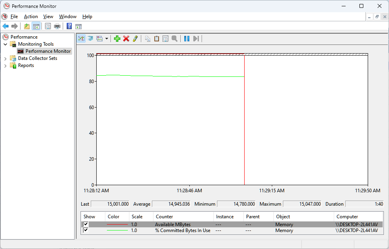This screenshot has width=389, height=249.
Task: Uncheck Show for Available MBytes counter
Action: pyautogui.click(x=86, y=225)
